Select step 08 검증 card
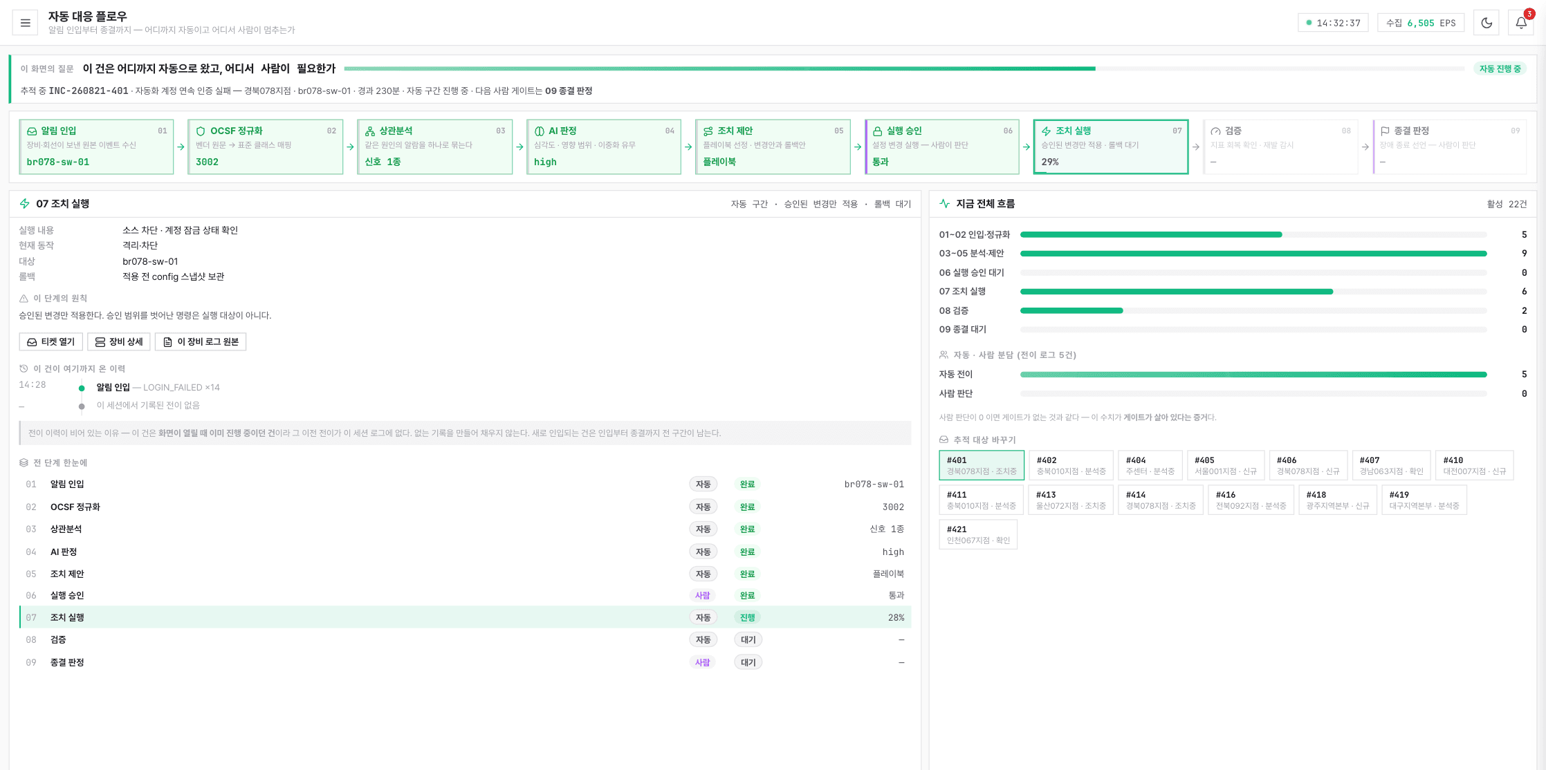Viewport: 1546px width, 770px height. coord(1280,147)
